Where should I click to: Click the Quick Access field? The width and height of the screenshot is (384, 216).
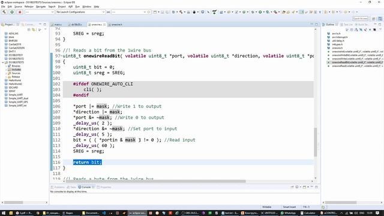pos(360,19)
